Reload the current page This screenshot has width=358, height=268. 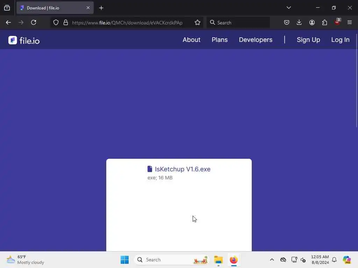point(34,22)
